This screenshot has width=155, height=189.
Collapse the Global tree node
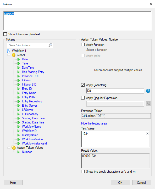[9, 55]
